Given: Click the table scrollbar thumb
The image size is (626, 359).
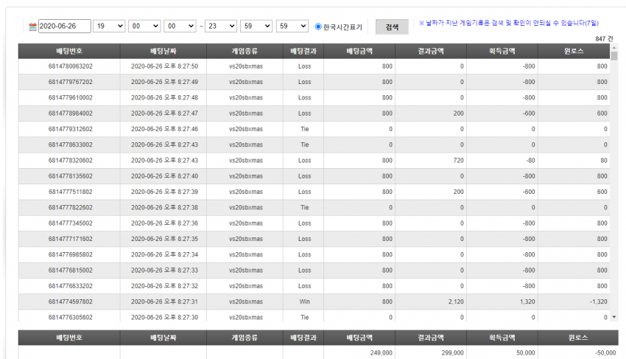Looking at the screenshot, I should 614,56.
